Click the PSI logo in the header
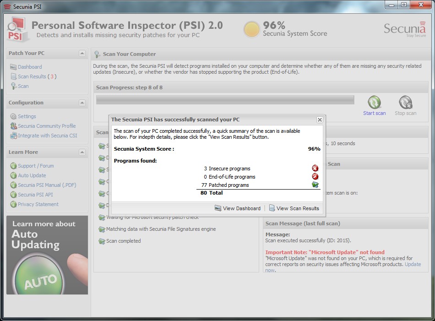 (17, 29)
